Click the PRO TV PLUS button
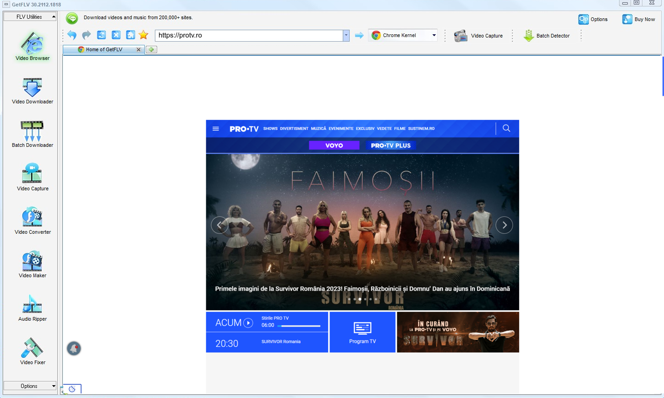 pos(391,145)
